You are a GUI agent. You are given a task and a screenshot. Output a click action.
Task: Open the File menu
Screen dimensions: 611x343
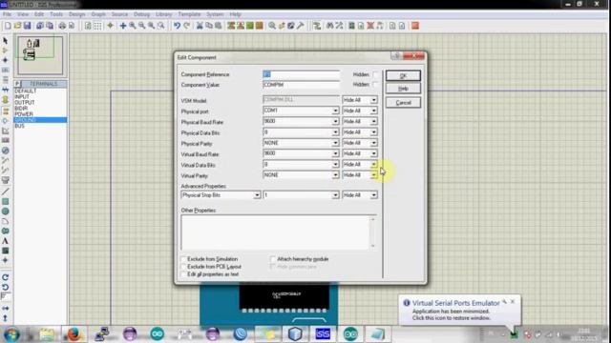[7, 14]
